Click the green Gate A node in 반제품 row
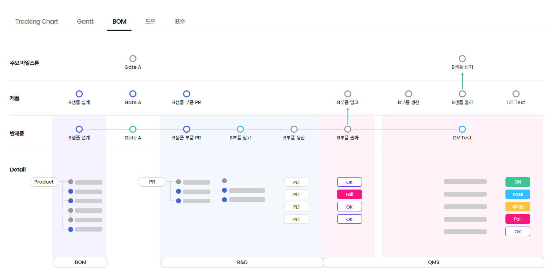Viewport: 556px width, 276px height. 133,129
